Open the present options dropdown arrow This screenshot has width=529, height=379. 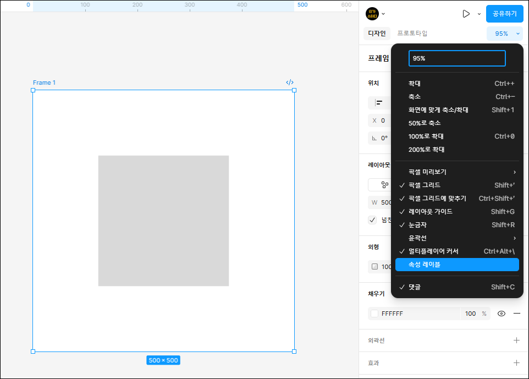(x=479, y=14)
